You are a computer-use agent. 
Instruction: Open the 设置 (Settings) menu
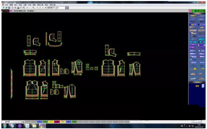25,5
